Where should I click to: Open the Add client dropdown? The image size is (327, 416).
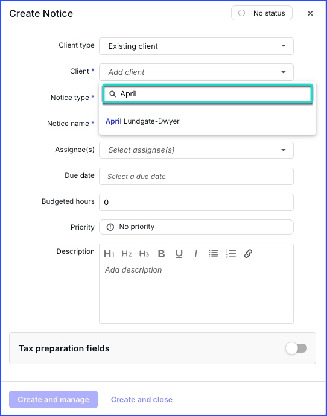tap(197, 72)
